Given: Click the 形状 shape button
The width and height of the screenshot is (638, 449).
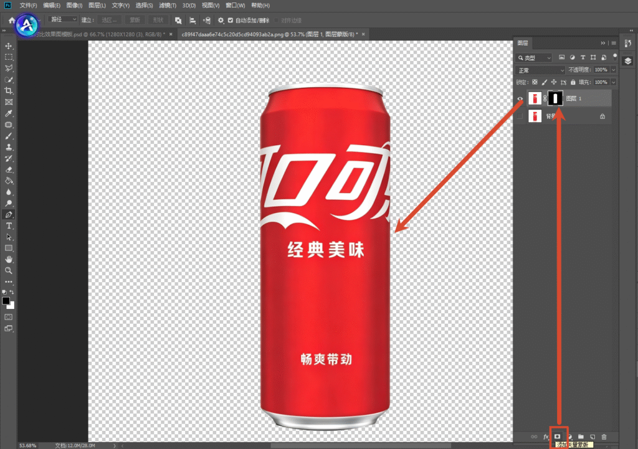Looking at the screenshot, I should (x=158, y=20).
